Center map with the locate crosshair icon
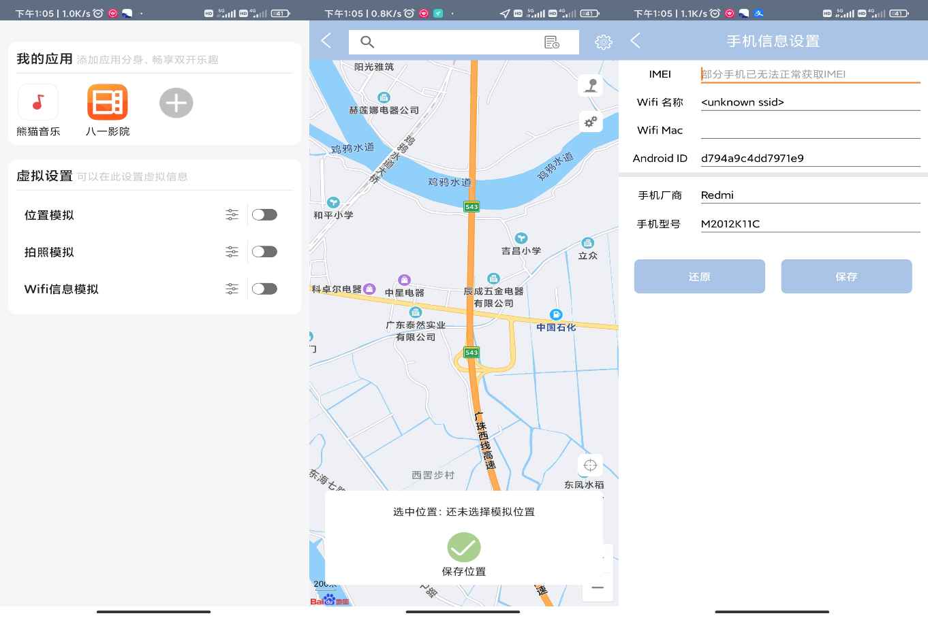928x618 pixels. [x=590, y=466]
